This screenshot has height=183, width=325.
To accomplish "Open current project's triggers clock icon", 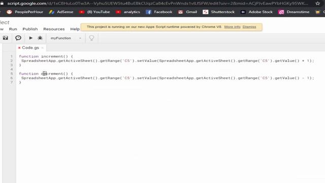I will (x=18, y=38).
